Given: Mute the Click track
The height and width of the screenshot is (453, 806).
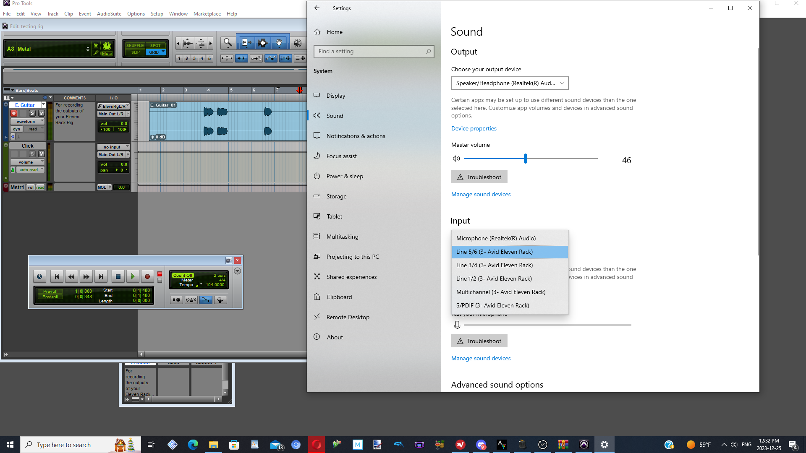Looking at the screenshot, I should pos(41,154).
